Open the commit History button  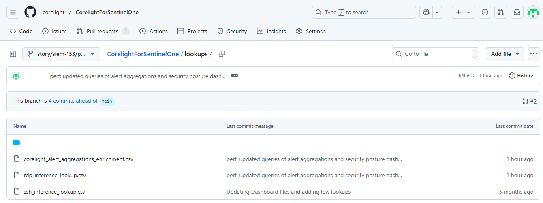tap(521, 76)
